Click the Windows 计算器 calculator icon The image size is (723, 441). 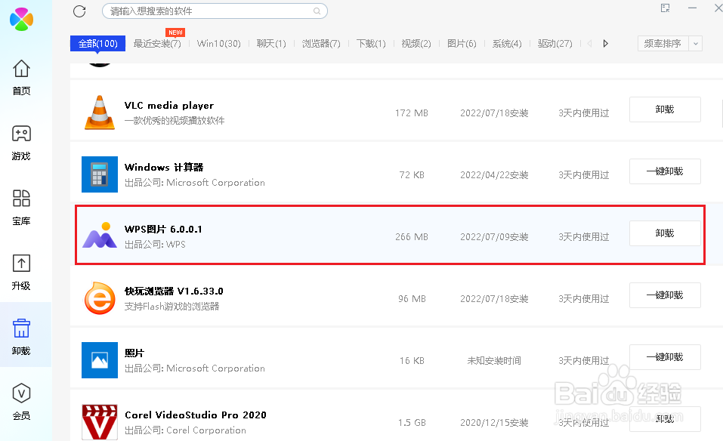(x=100, y=174)
